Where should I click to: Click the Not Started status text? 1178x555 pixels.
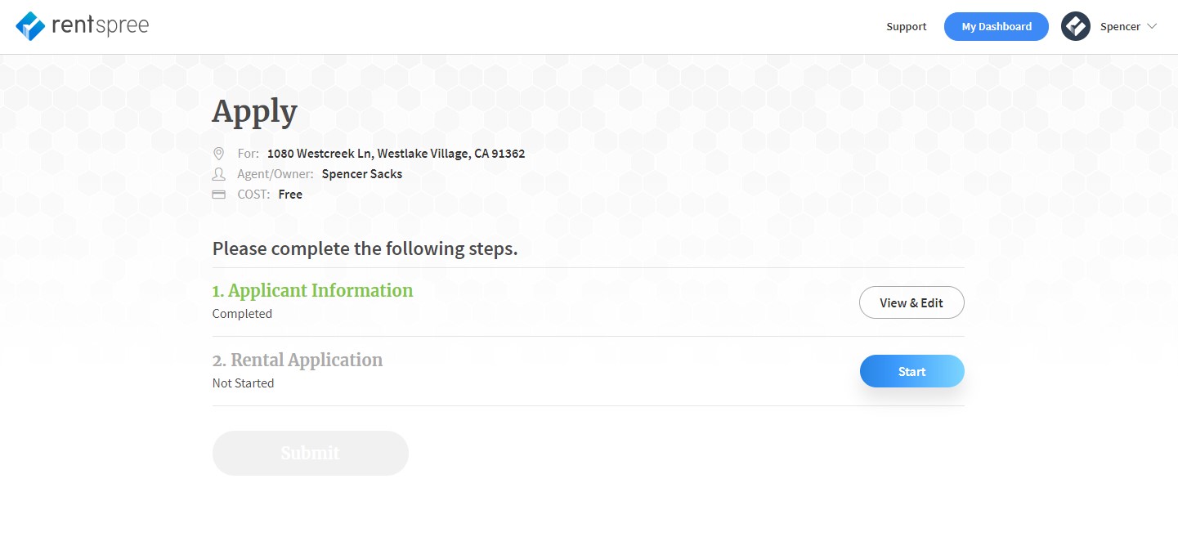[x=243, y=383]
